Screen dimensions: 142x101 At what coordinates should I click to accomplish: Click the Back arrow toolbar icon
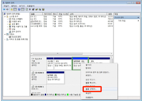[4, 9]
